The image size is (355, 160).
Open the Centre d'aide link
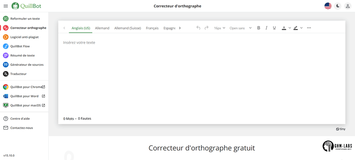pos(20,118)
